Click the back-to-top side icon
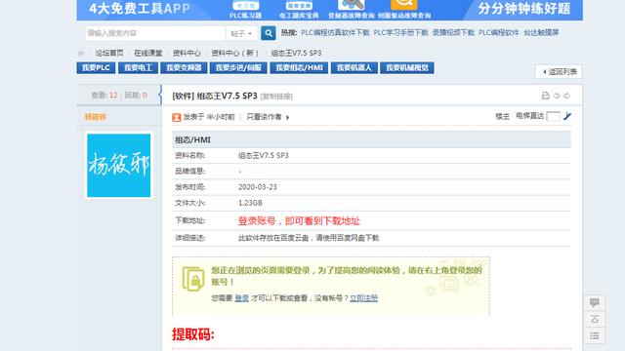 [x=595, y=319]
